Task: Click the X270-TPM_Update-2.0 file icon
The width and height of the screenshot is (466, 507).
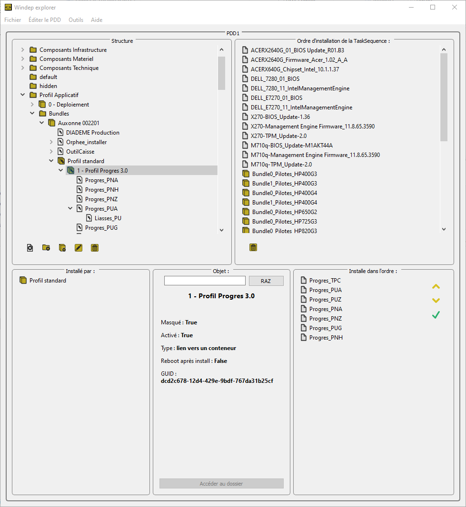Action: (x=245, y=136)
